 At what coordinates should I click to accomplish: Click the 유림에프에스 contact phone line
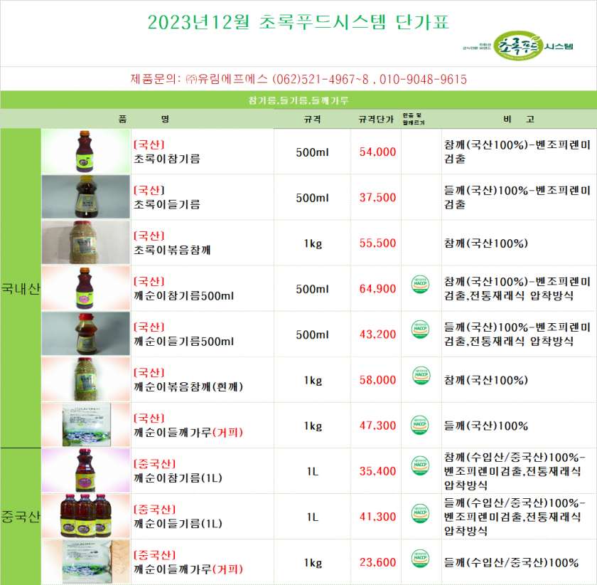(298, 79)
